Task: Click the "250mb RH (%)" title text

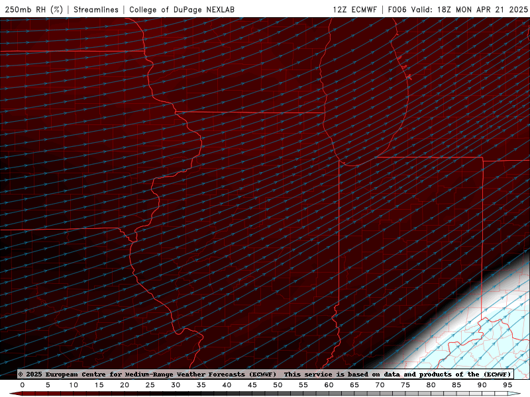Action: [34, 9]
